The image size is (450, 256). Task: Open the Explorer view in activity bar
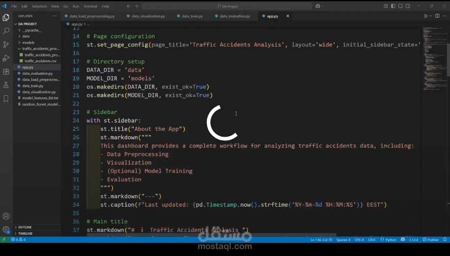[6, 17]
